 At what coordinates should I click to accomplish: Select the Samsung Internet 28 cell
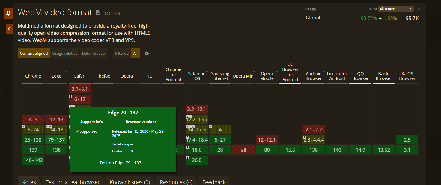220,150
